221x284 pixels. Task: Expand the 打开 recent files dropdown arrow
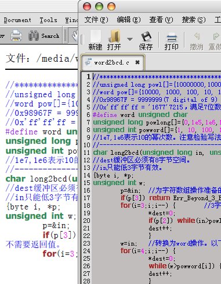(130, 39)
